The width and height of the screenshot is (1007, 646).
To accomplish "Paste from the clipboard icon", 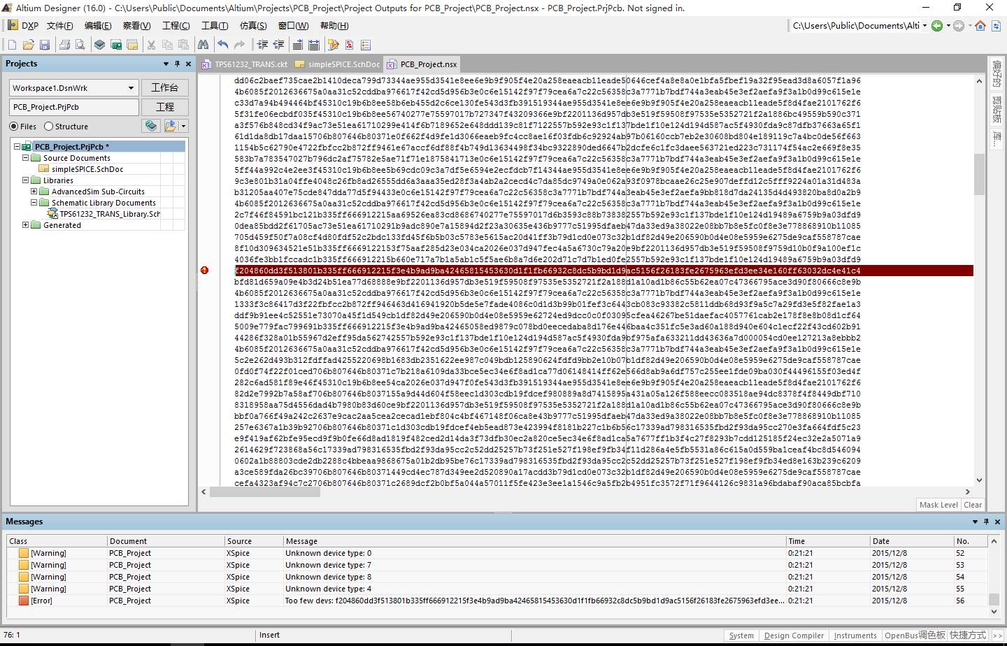I will 183,45.
